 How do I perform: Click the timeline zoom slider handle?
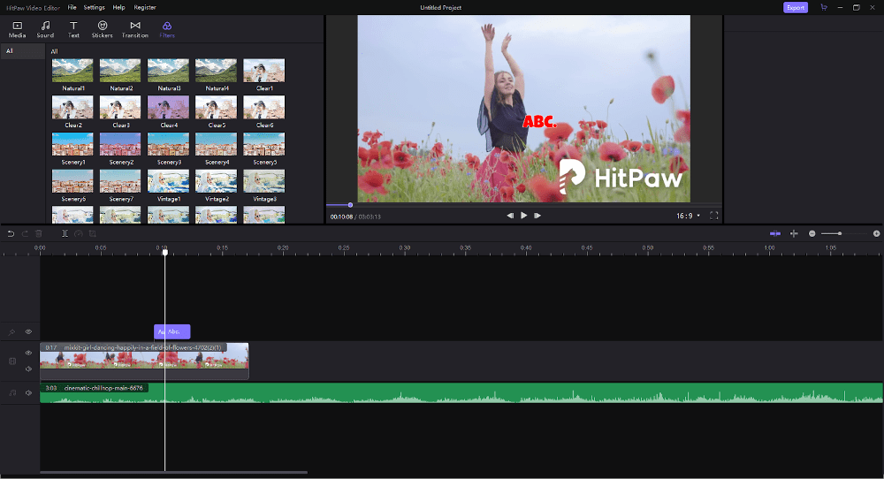tap(840, 233)
